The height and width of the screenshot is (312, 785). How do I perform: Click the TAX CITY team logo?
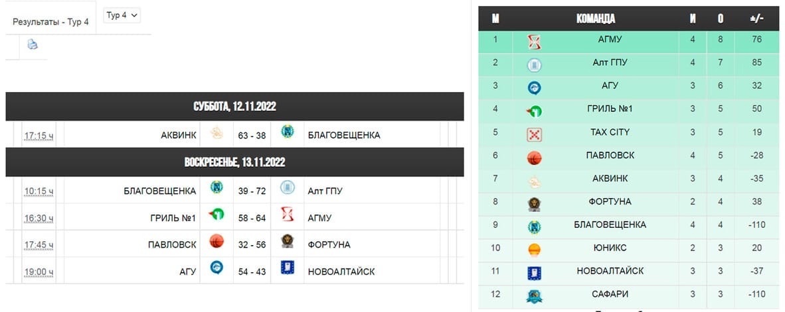[534, 134]
